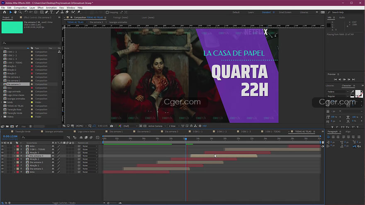
Task: Select the Rotation tool
Action: click(26, 12)
